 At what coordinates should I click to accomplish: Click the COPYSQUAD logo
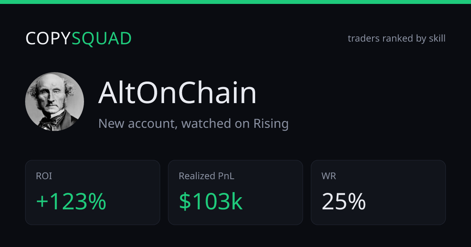(78, 38)
